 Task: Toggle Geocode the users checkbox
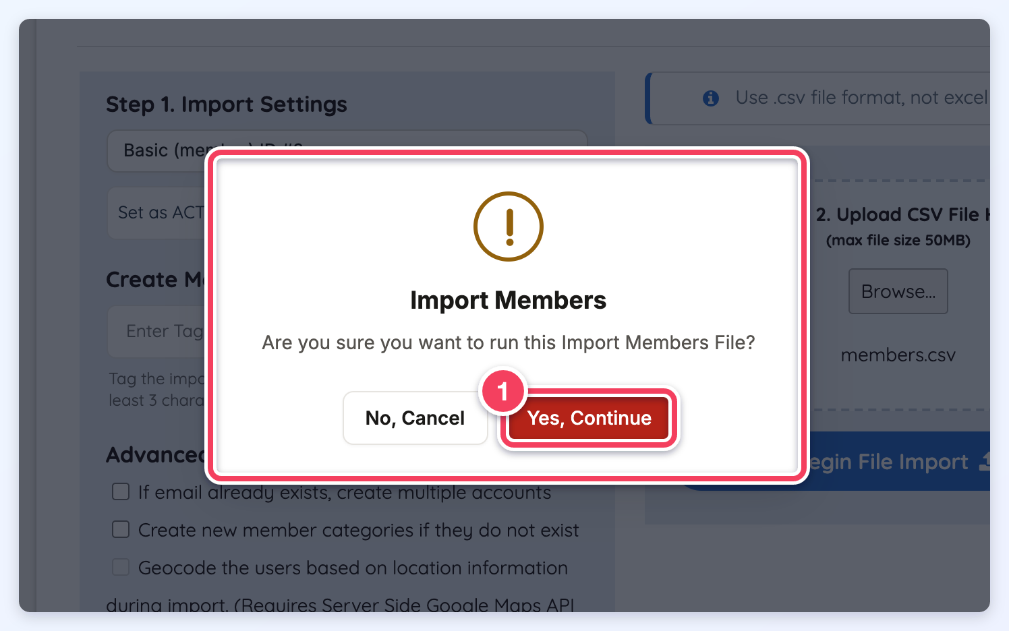coord(121,568)
